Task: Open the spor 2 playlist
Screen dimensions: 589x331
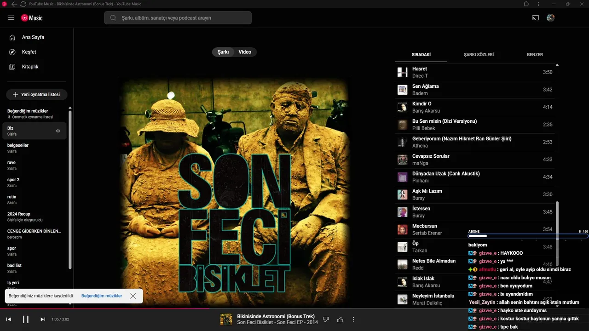Action: [x=35, y=183]
